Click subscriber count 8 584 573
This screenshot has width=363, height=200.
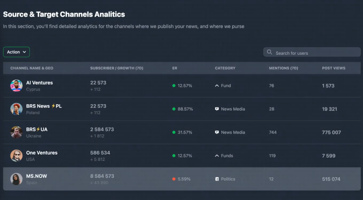tap(102, 176)
